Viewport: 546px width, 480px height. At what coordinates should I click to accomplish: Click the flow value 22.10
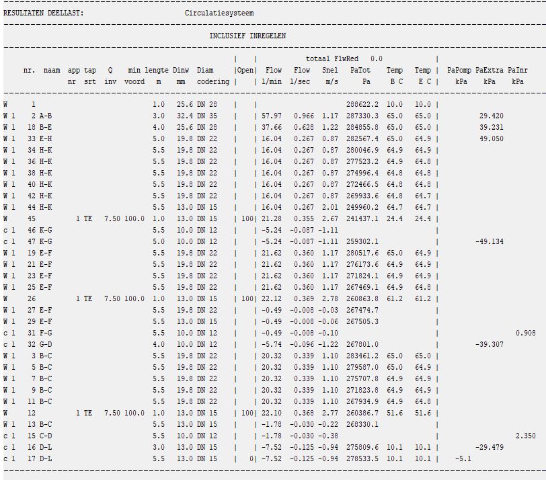272,413
